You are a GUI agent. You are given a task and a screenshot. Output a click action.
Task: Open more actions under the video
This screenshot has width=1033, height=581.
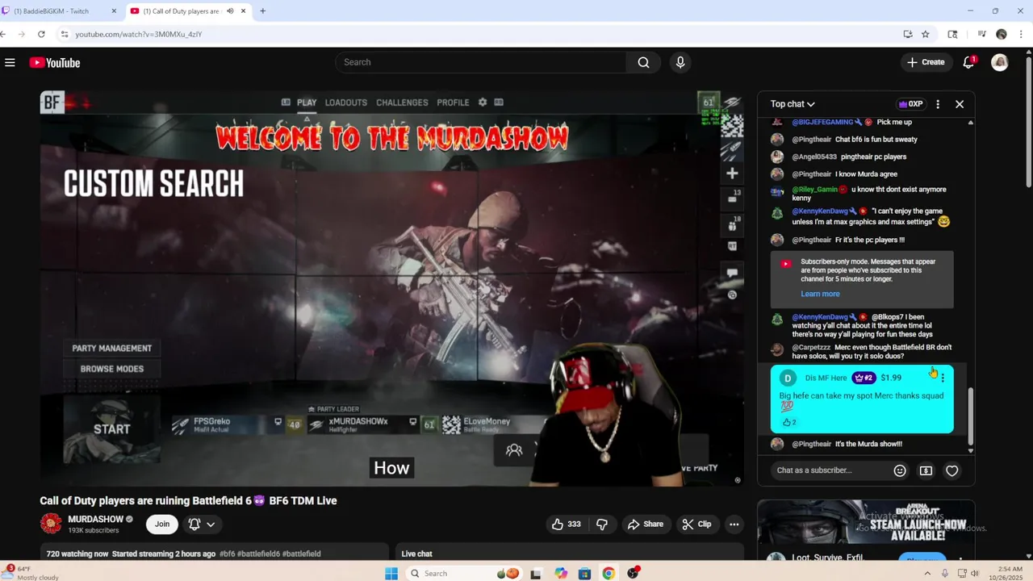click(x=734, y=524)
